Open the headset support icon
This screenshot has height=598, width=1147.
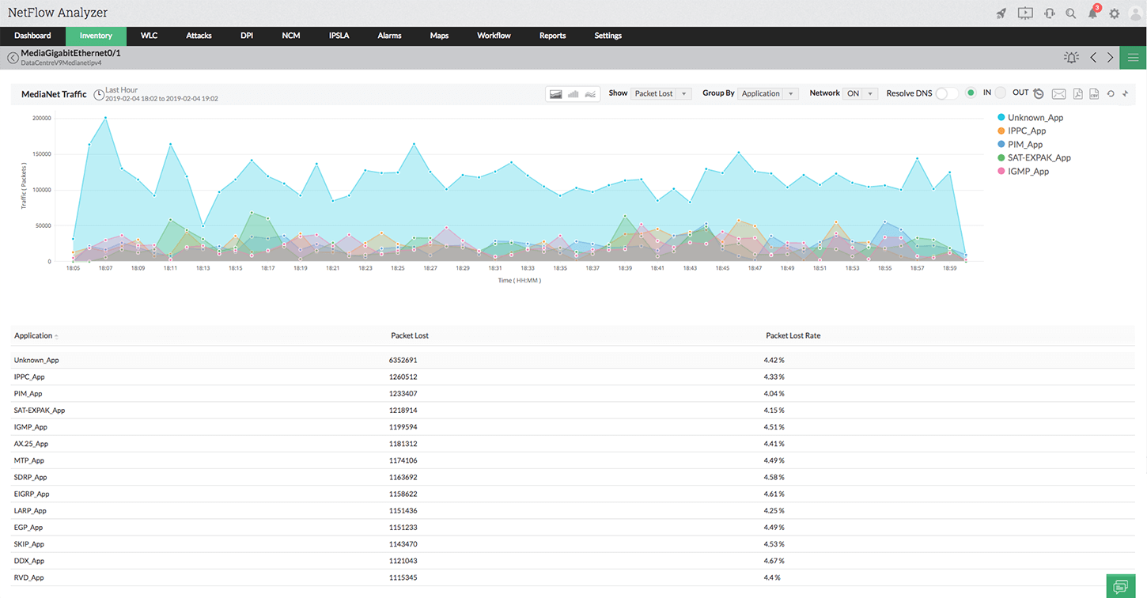click(x=1049, y=13)
